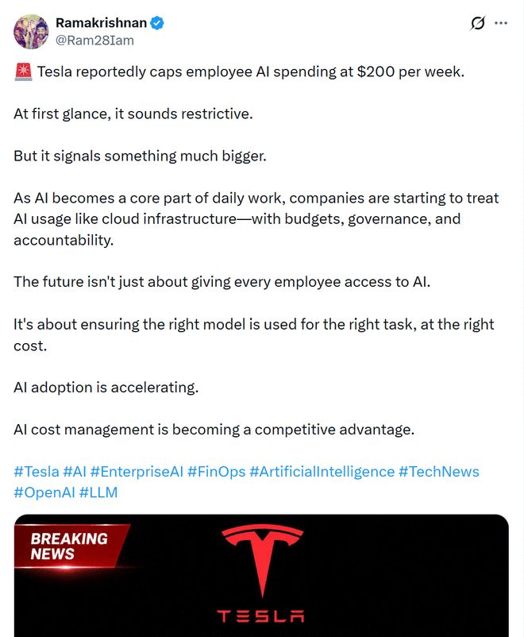
Task: Open the #LLM hashtag
Action: pos(98,492)
